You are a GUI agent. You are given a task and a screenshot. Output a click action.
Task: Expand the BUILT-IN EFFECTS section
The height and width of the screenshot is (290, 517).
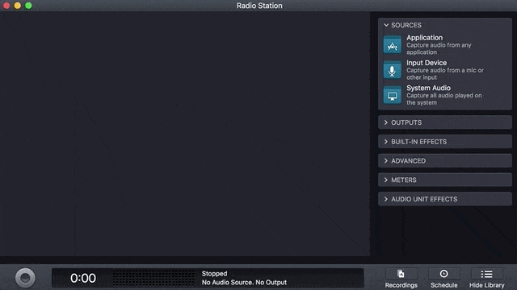[445, 142]
